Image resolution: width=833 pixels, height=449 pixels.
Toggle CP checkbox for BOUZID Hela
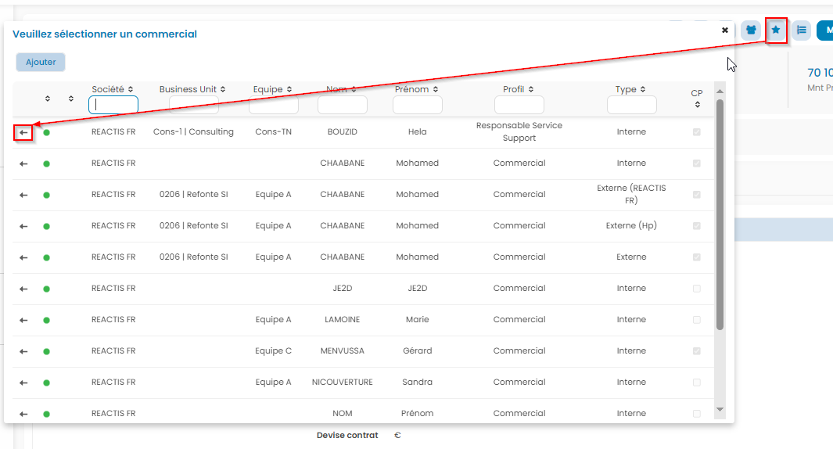coord(697,132)
